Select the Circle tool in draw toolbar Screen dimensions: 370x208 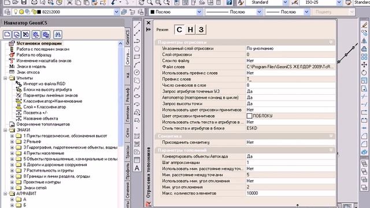click(137, 72)
